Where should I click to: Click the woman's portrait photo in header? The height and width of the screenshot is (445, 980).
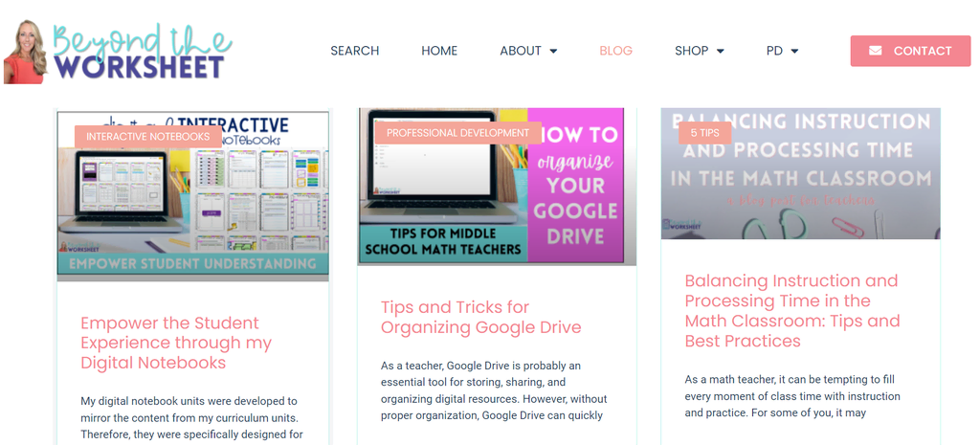25,53
